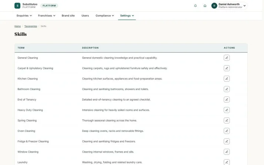Select the General Cleaning term
264x165 pixels.
pyautogui.click(x=28, y=58)
